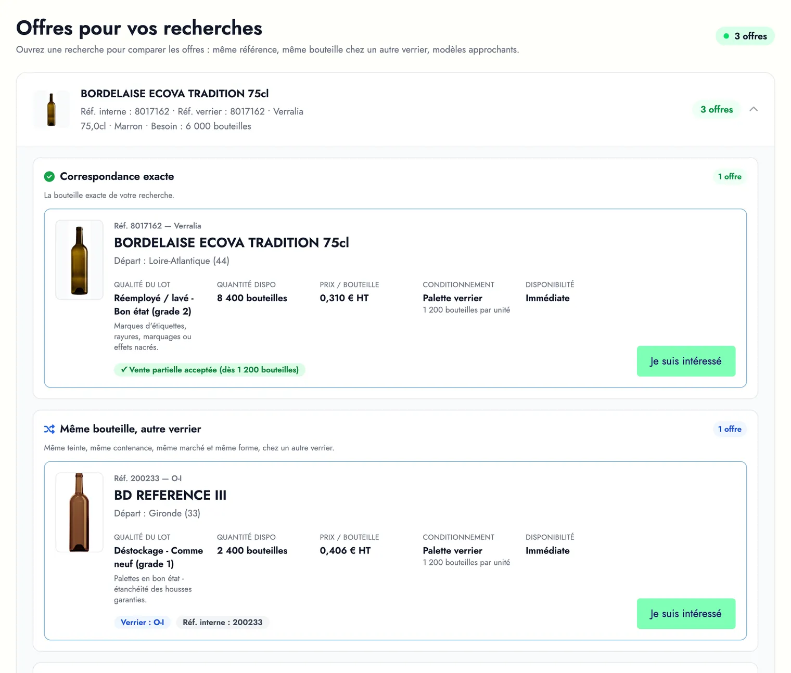
Task: Click the 'Correspondance exacte' section heading
Action: pyautogui.click(x=117, y=177)
